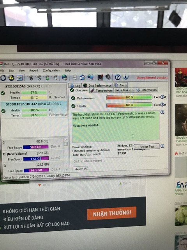
Task: Switch to the Disk Performance tab
Action: [x=98, y=86]
